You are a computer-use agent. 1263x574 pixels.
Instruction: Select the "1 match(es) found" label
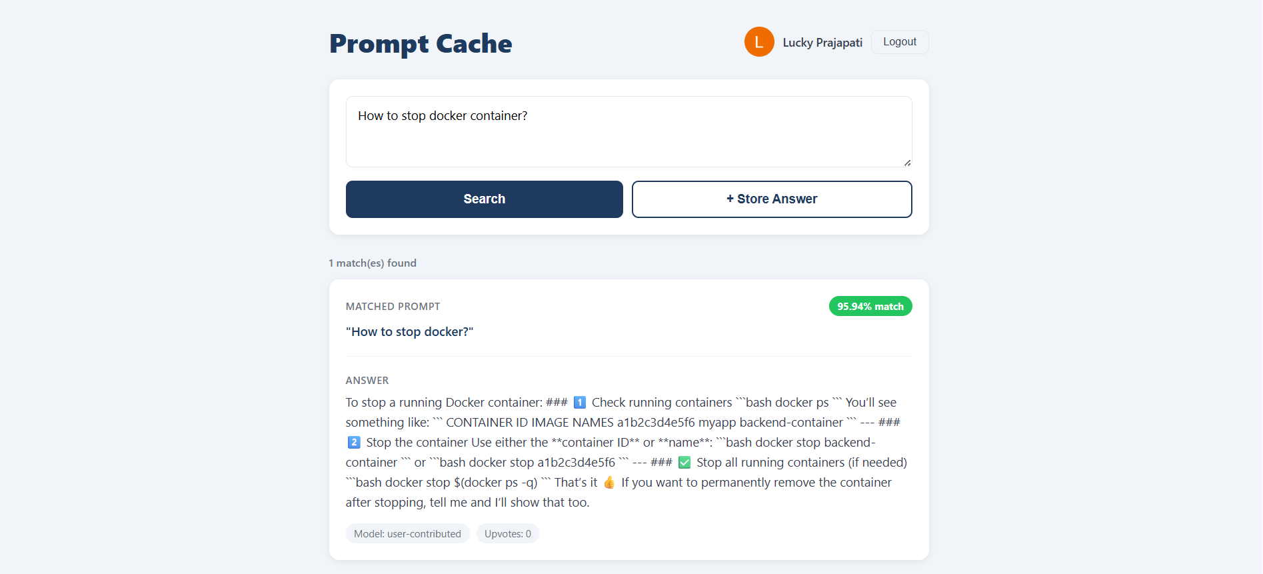372,263
